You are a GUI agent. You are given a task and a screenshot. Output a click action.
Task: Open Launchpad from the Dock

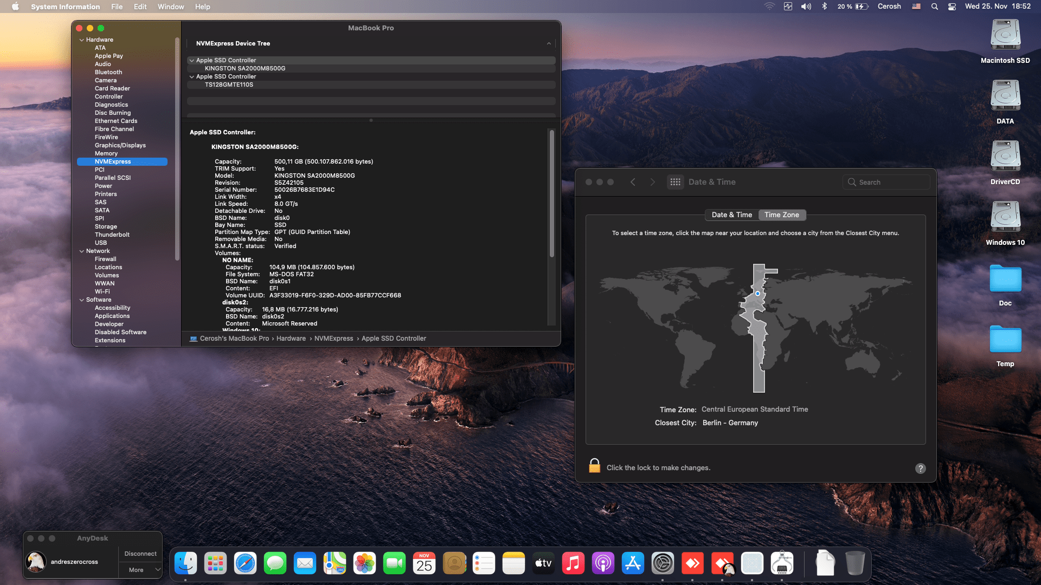pyautogui.click(x=215, y=563)
